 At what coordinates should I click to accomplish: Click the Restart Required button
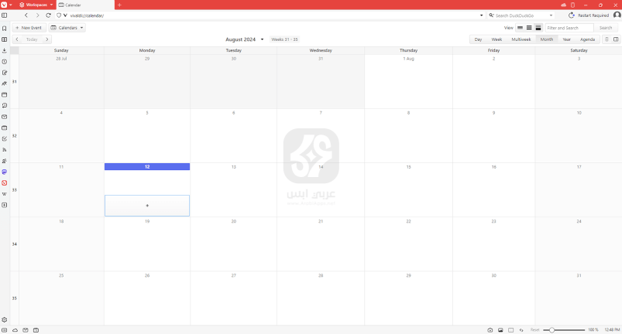pyautogui.click(x=589, y=15)
